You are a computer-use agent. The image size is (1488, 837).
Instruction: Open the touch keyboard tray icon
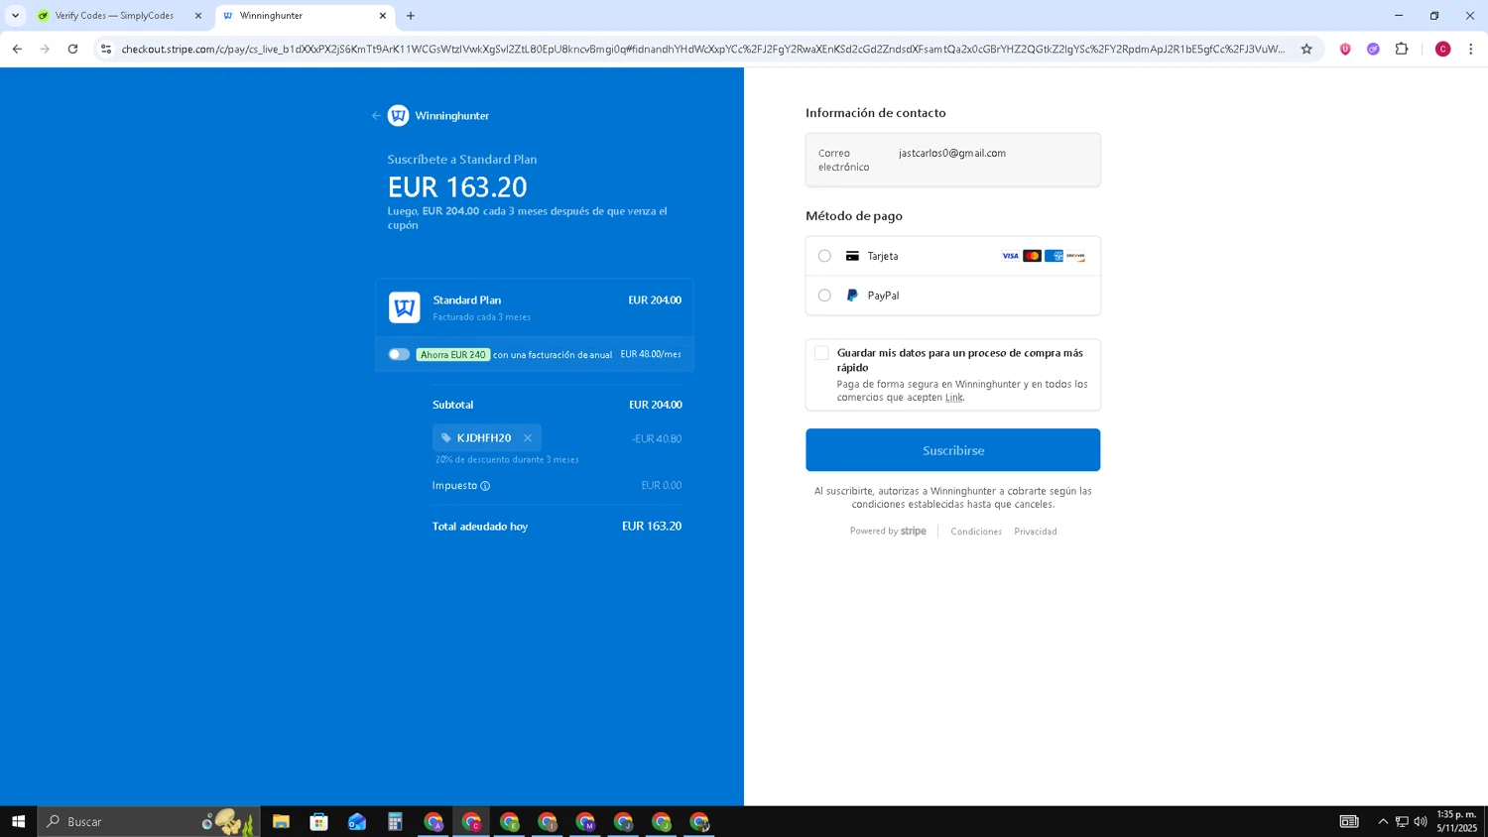(x=1349, y=821)
